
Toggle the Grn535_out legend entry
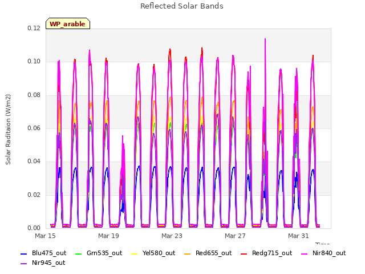click(x=99, y=253)
